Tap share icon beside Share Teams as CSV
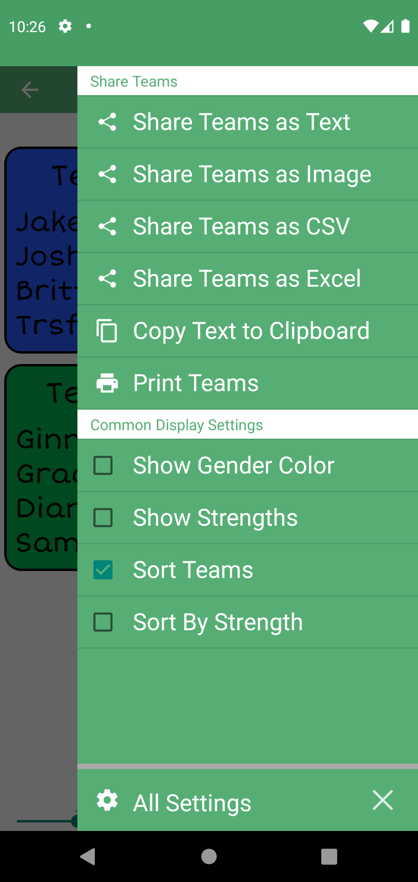 tap(107, 226)
